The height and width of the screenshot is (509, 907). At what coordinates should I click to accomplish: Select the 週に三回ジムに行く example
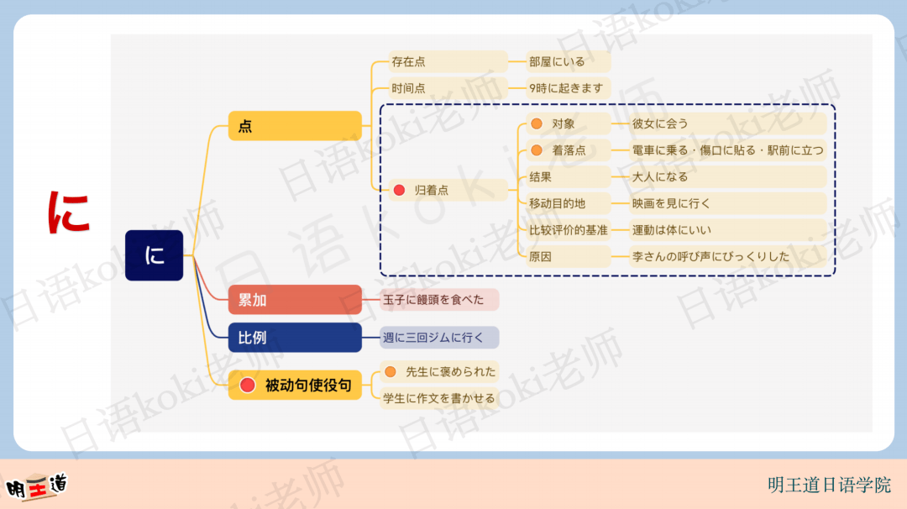(x=439, y=337)
